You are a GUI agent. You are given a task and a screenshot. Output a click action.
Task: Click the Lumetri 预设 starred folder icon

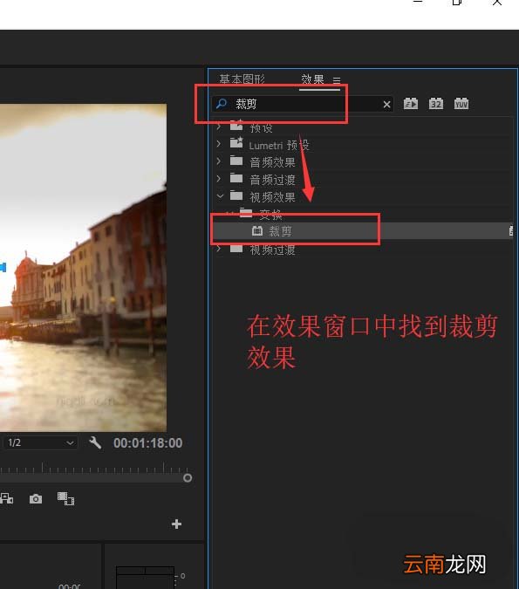(x=236, y=142)
